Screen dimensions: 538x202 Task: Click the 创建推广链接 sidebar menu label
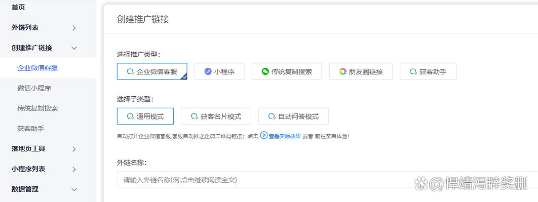click(32, 48)
